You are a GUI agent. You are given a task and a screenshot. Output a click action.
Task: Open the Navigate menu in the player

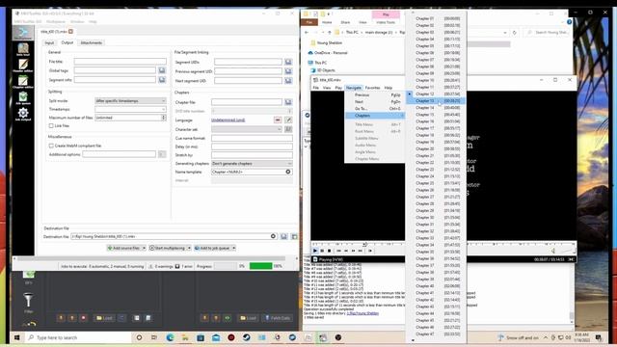click(x=354, y=88)
